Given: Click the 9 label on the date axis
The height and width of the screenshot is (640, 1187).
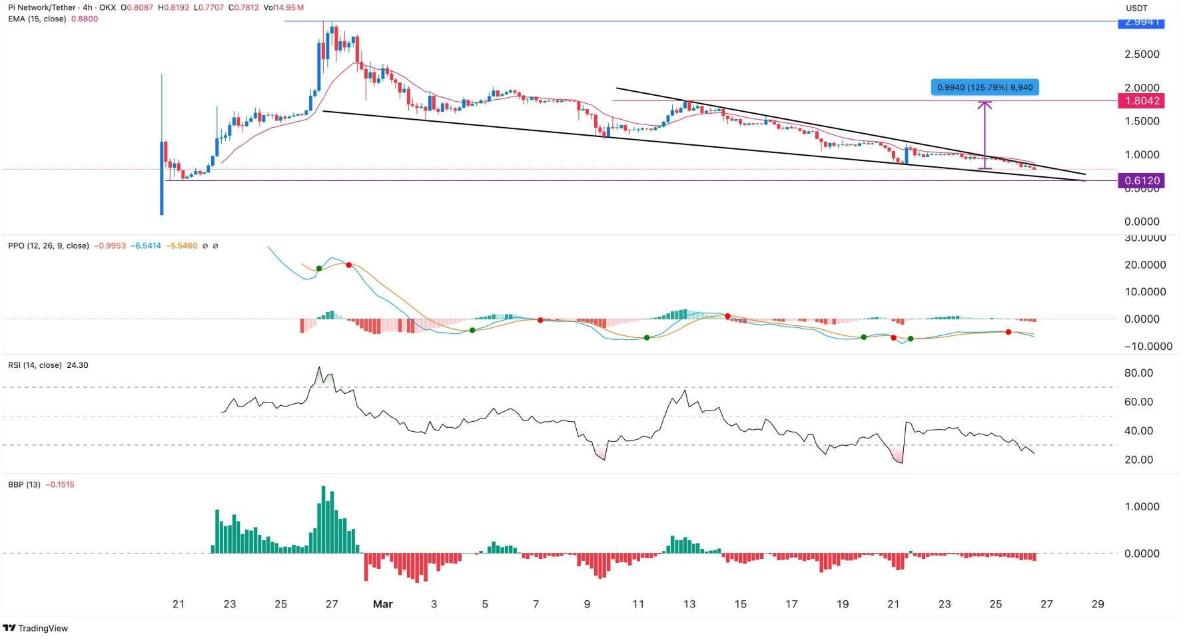Looking at the screenshot, I should click(x=587, y=604).
